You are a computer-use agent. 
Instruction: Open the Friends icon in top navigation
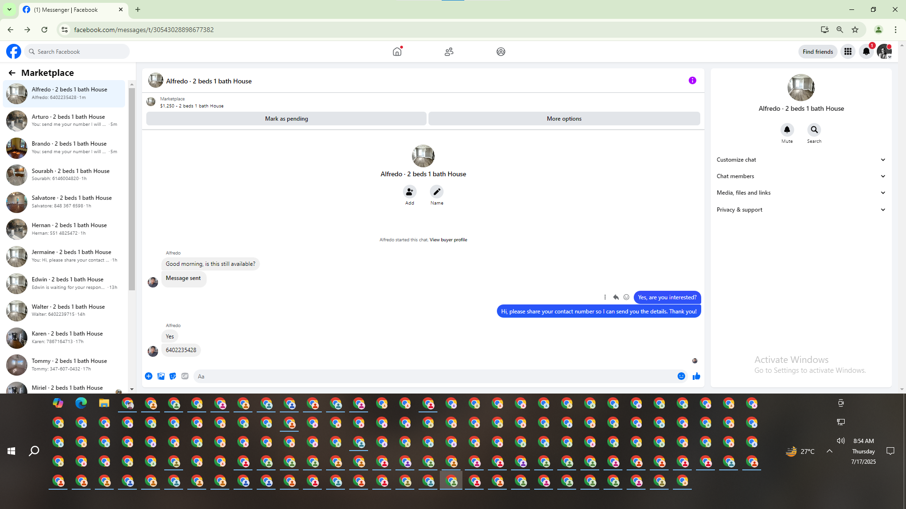tap(449, 52)
